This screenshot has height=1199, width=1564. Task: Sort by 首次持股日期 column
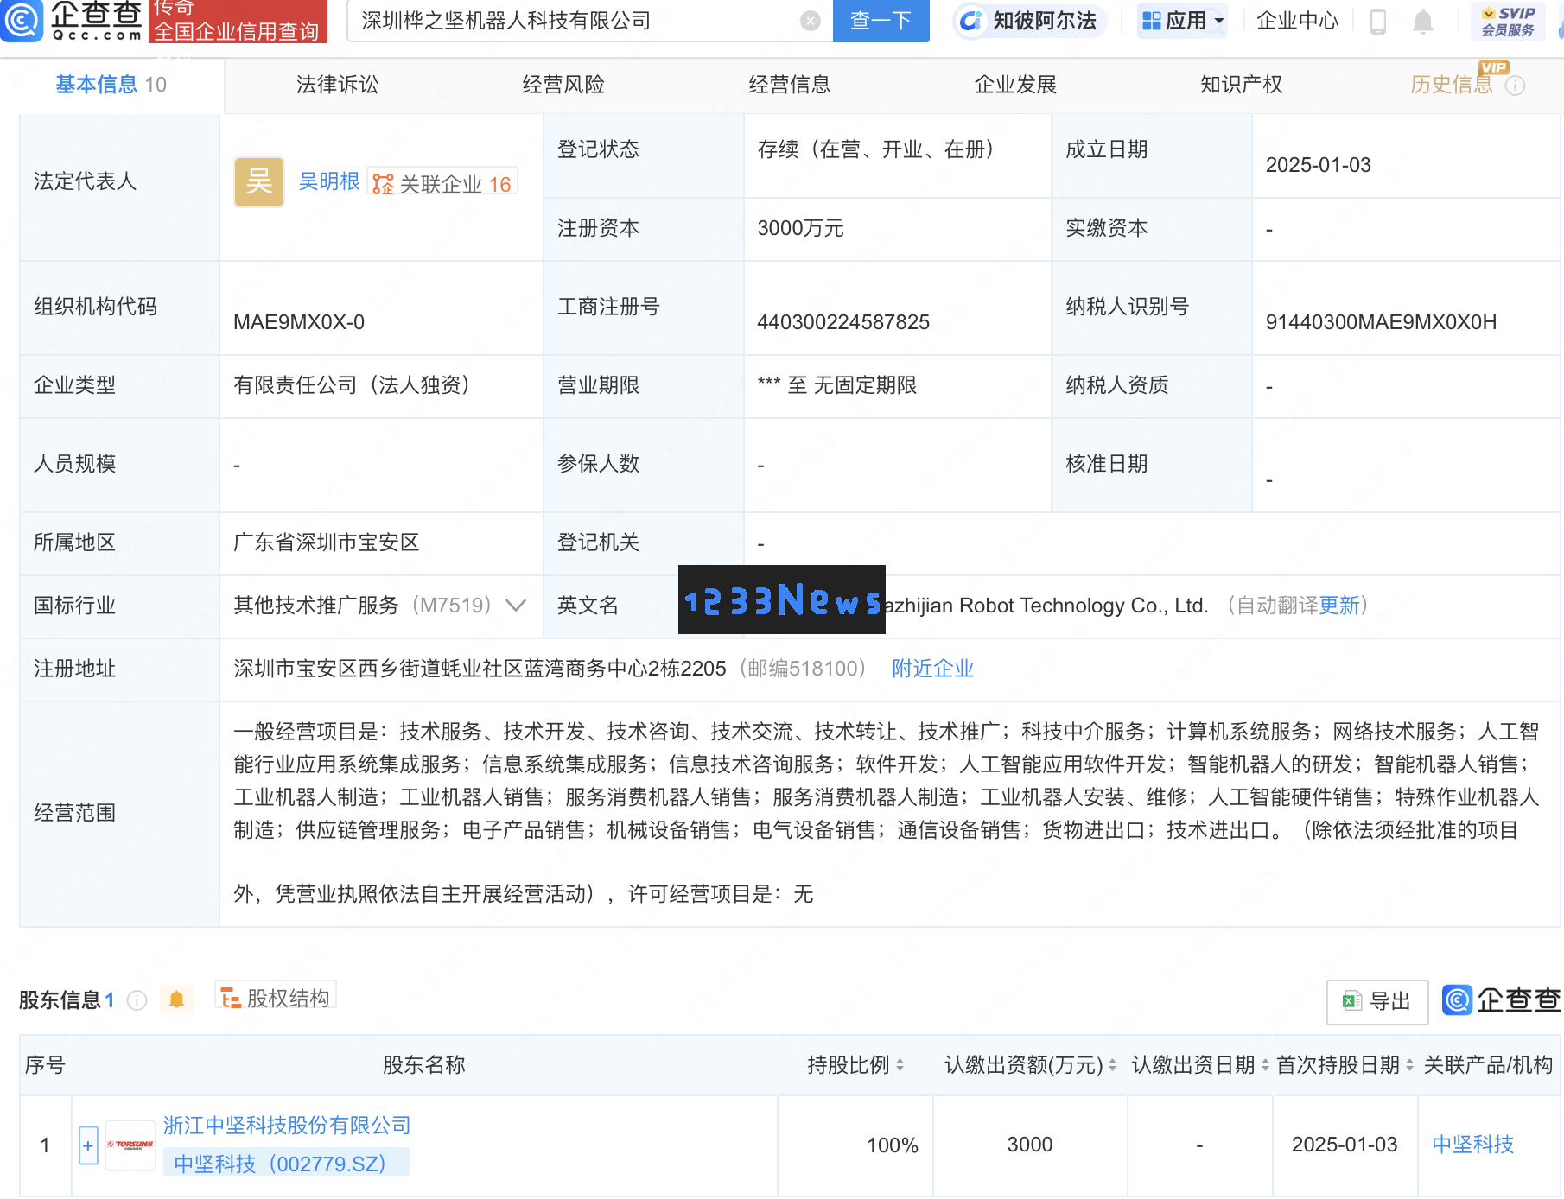[x=1409, y=1065]
